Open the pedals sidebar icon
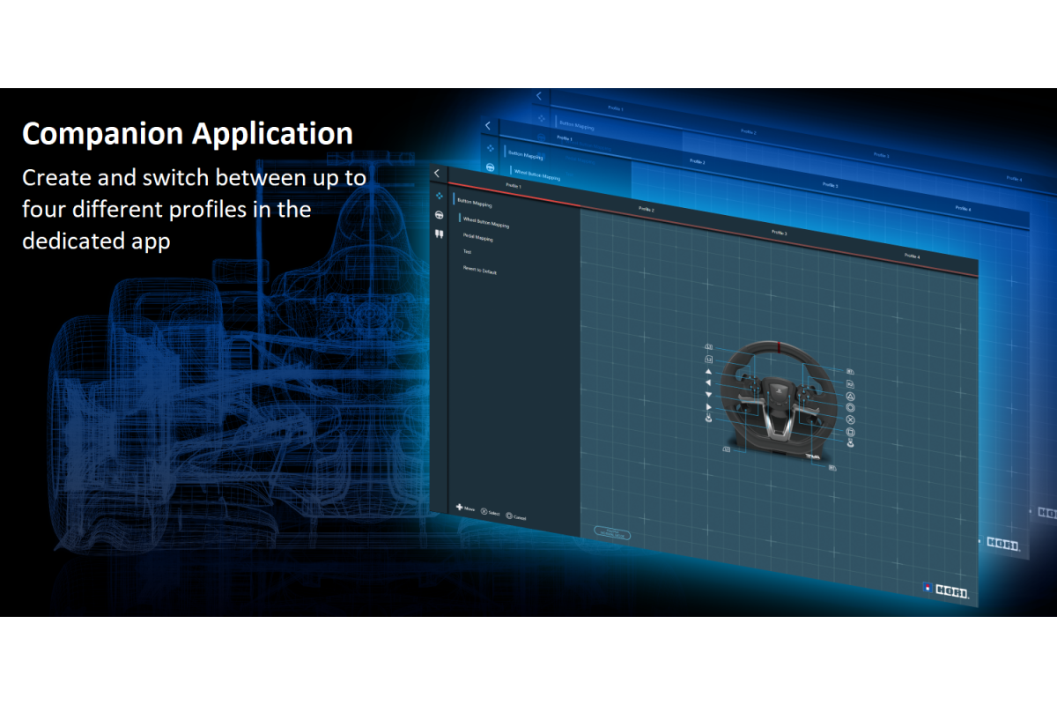The image size is (1057, 705). [438, 234]
